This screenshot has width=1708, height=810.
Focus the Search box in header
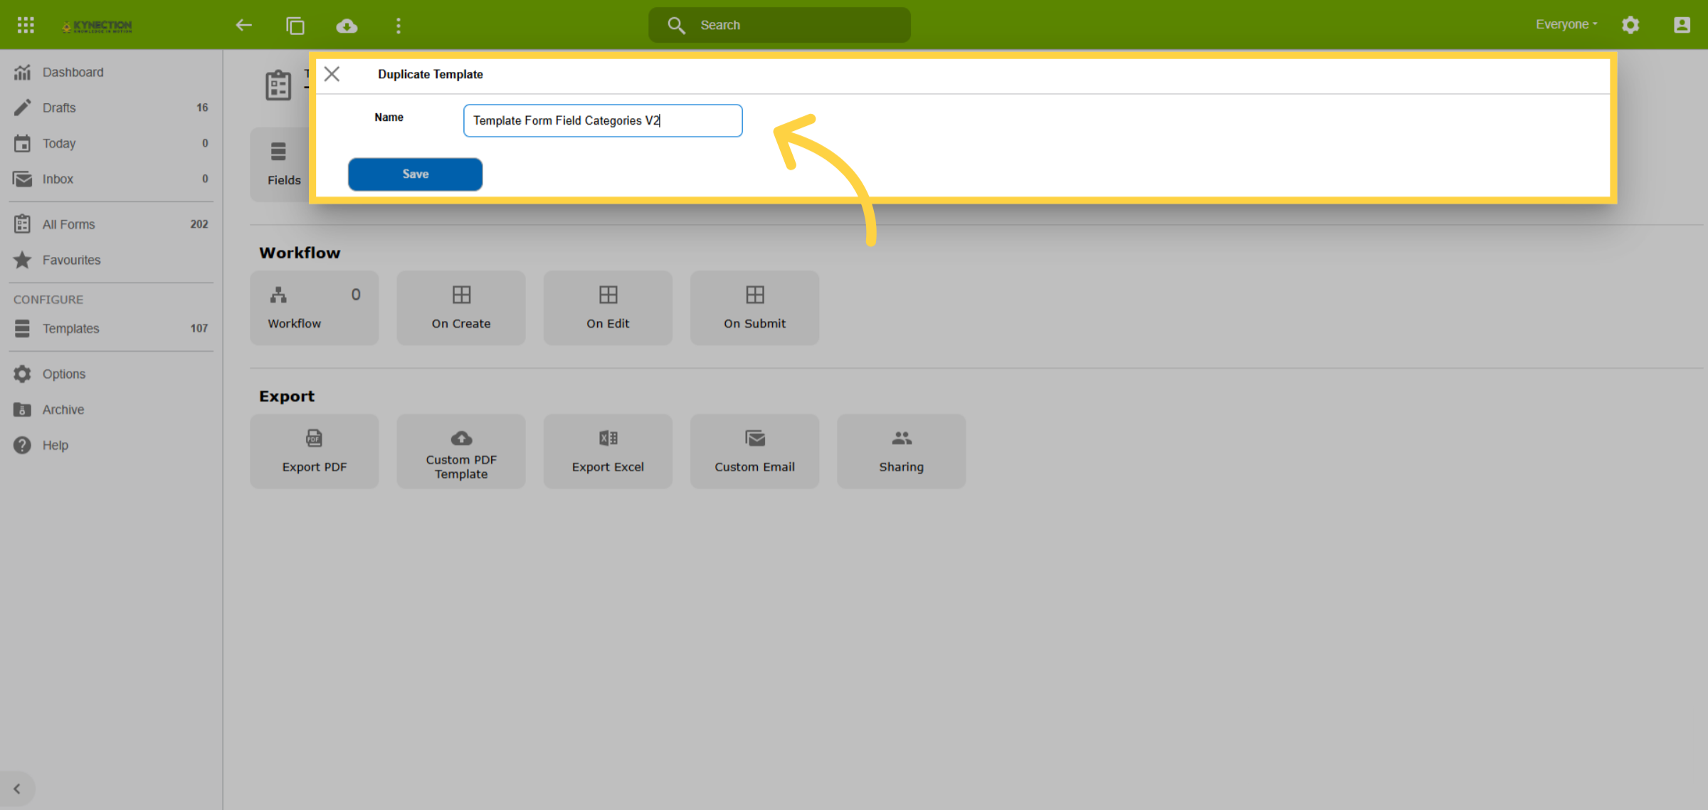779,25
